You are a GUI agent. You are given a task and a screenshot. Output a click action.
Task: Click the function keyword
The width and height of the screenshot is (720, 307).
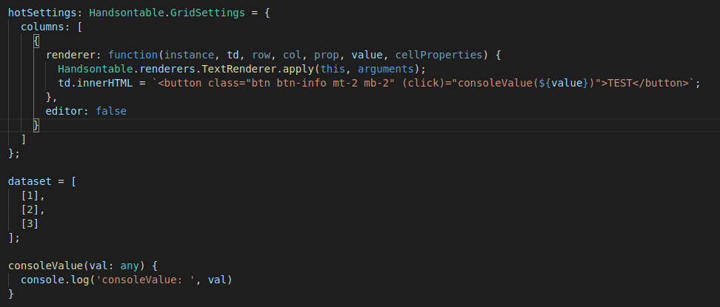click(x=133, y=55)
